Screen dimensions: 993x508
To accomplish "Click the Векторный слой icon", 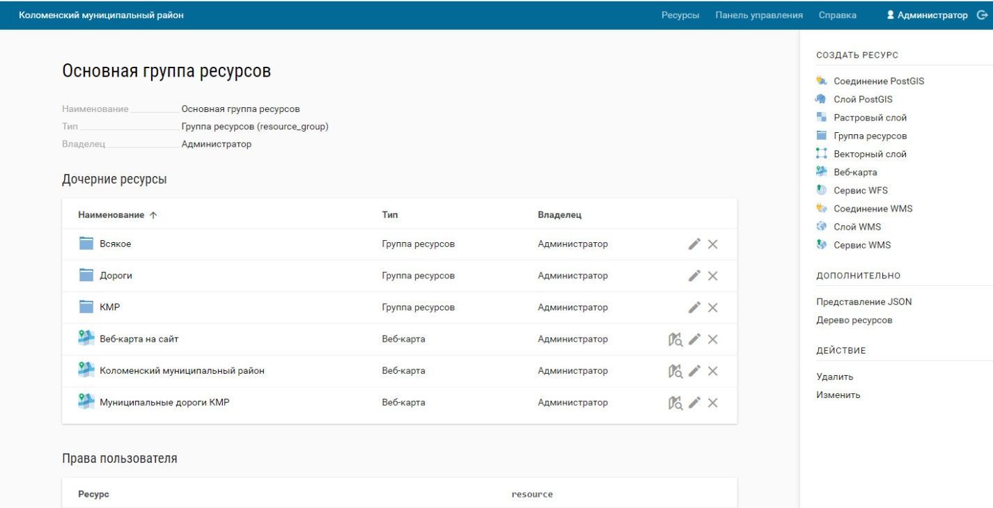I will click(x=820, y=154).
